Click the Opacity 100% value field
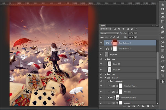Image resolution: width=166 pixels, height=110 pixels. tap(131, 33)
